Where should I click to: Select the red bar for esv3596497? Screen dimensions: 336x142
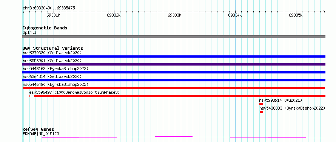tap(177, 96)
